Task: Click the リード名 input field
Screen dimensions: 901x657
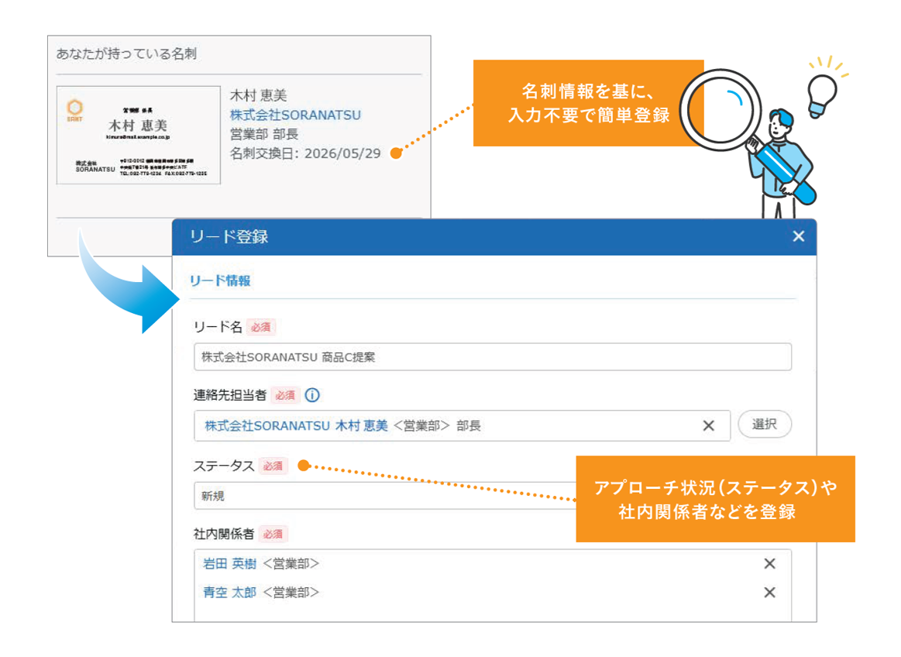Action: coord(493,357)
